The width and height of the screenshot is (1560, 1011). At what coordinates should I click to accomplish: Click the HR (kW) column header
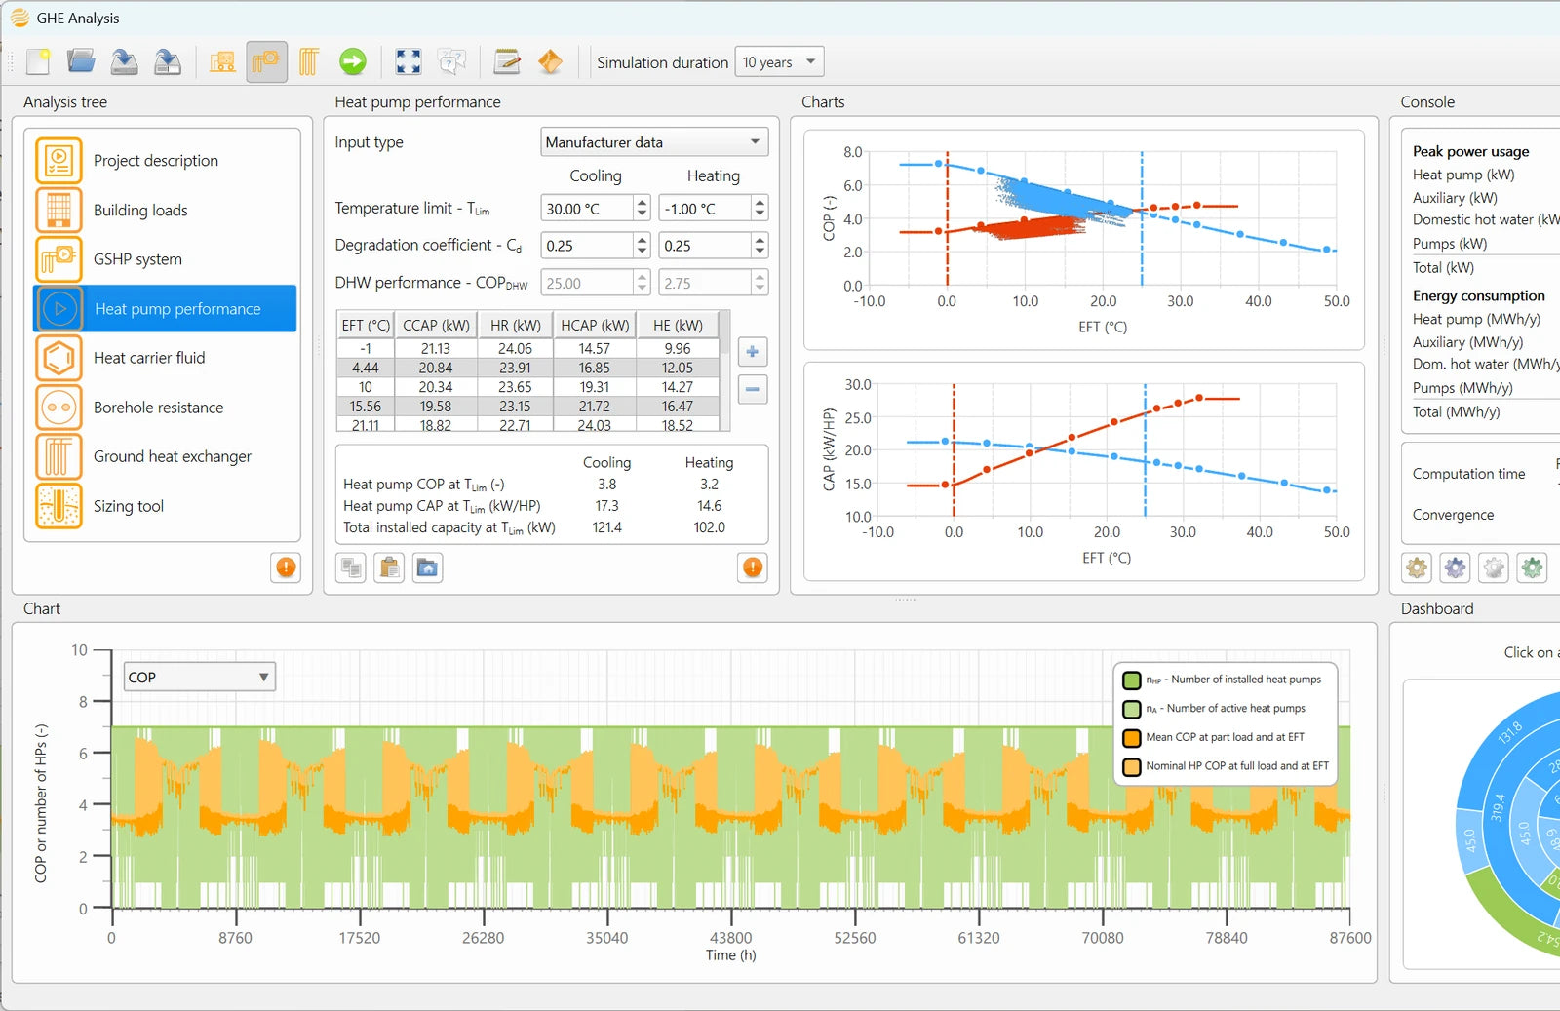tap(516, 326)
